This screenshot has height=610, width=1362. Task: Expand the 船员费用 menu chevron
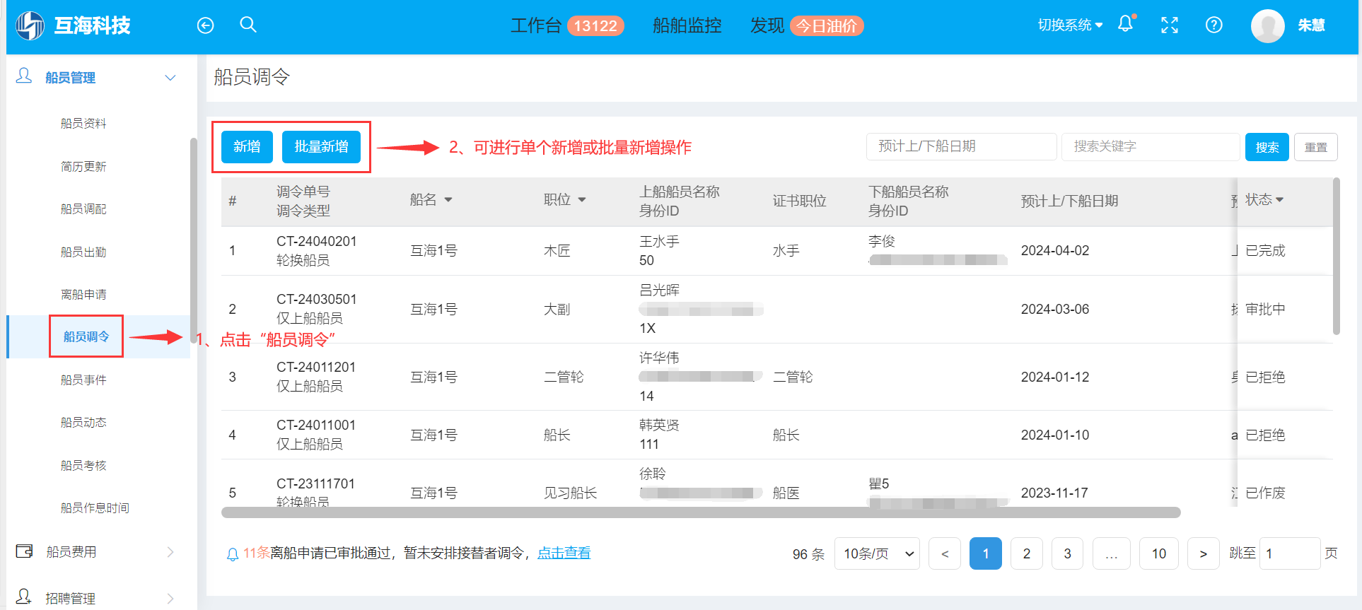[x=170, y=552]
